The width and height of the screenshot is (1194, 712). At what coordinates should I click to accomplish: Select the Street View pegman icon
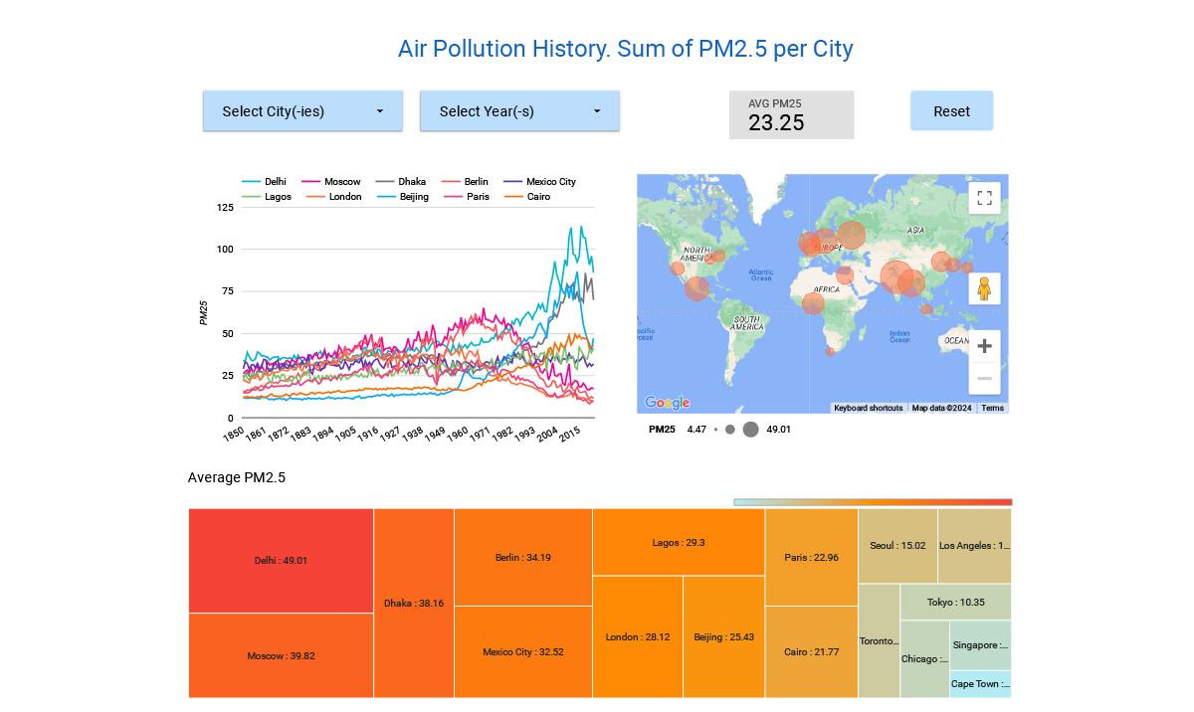point(984,289)
